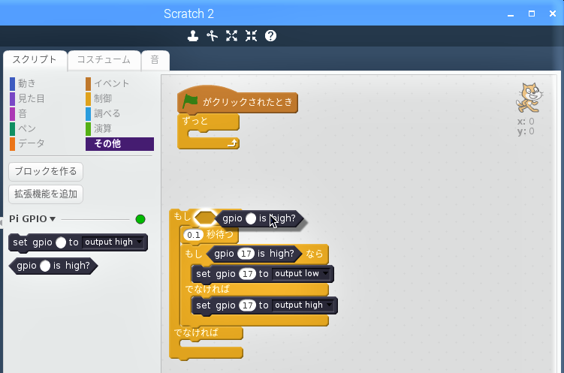Click pin 17 field in script 'output high' block
This screenshot has height=373, width=564.
pos(248,305)
